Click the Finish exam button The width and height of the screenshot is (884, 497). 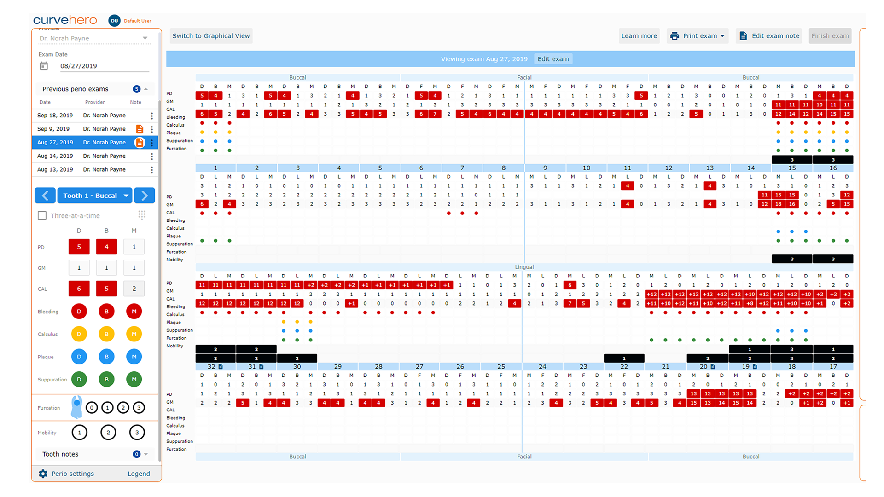click(x=830, y=36)
